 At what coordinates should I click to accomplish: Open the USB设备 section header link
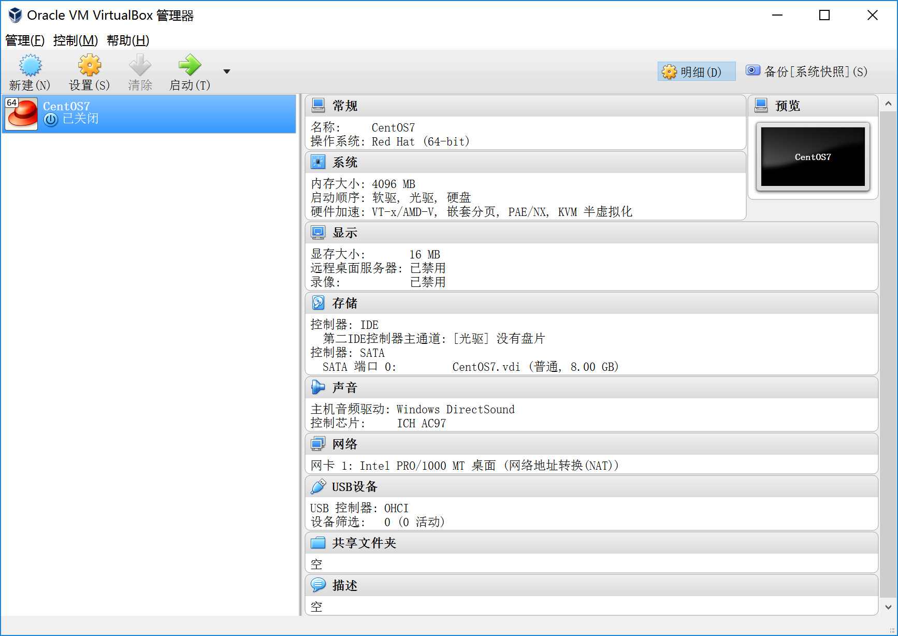click(355, 486)
